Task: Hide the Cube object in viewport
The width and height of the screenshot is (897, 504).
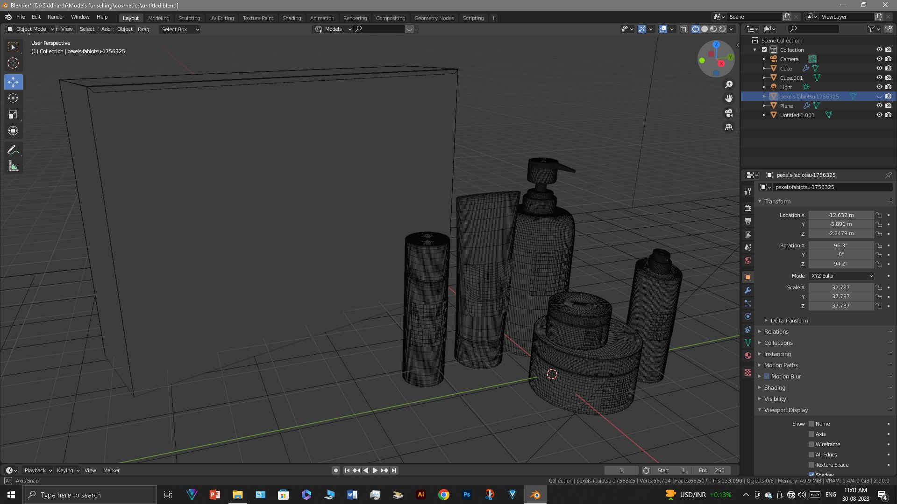Action: [879, 68]
